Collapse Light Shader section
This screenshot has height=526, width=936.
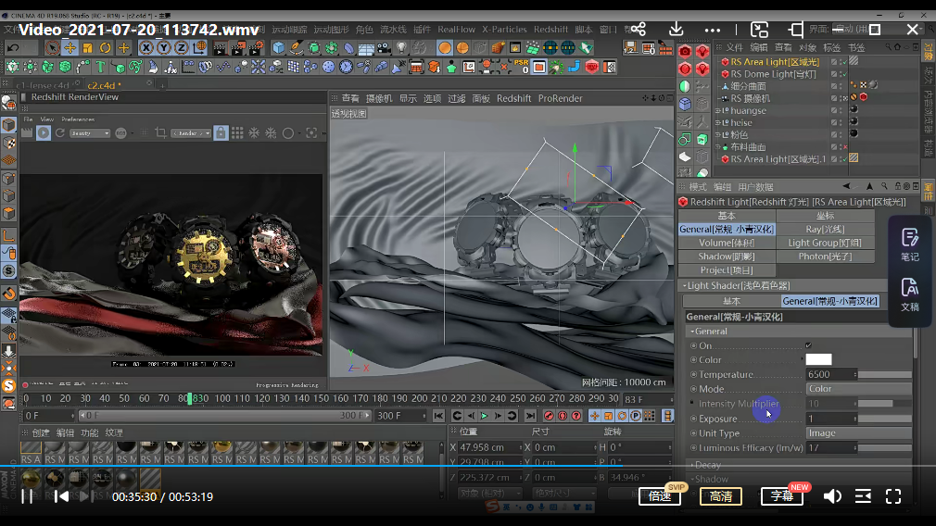click(x=685, y=285)
